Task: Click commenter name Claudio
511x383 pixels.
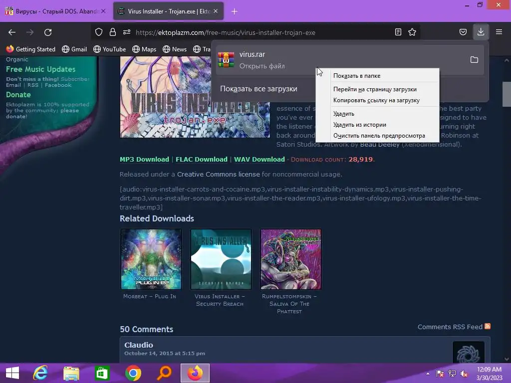Action: click(x=139, y=345)
